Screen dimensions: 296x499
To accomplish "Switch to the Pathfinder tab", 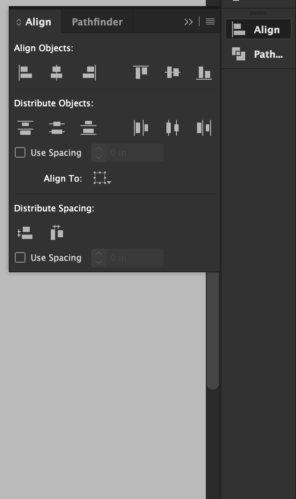I will (x=97, y=21).
